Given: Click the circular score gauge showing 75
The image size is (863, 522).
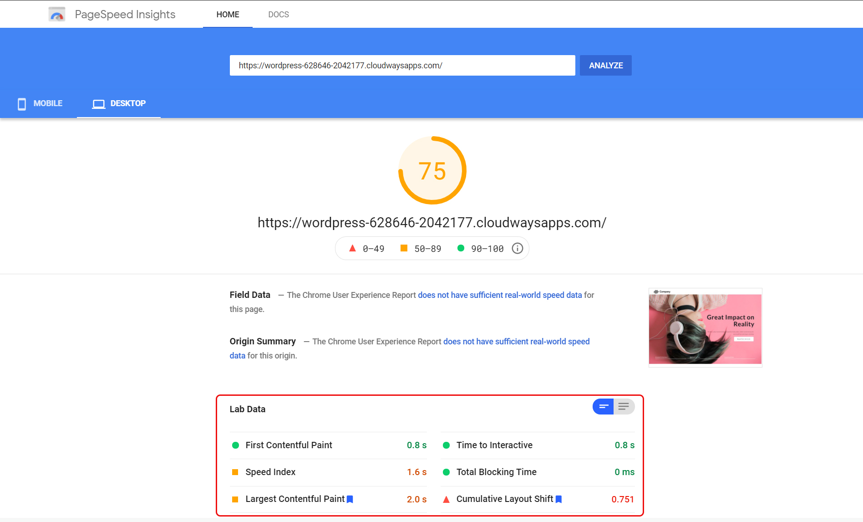Looking at the screenshot, I should coord(432,170).
